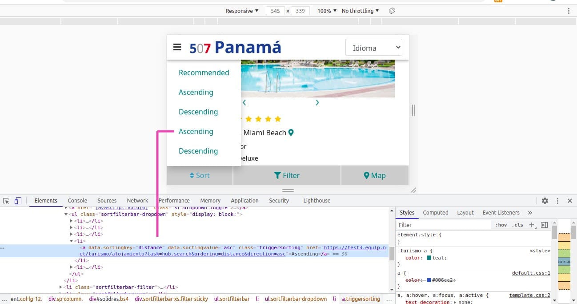Toggle the :hov element state panel
Image resolution: width=577 pixels, height=304 pixels.
pos(501,225)
